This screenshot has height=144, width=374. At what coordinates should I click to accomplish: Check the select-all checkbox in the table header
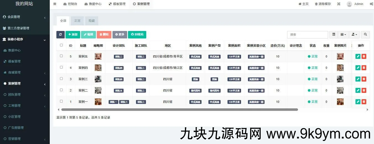pos(61,45)
